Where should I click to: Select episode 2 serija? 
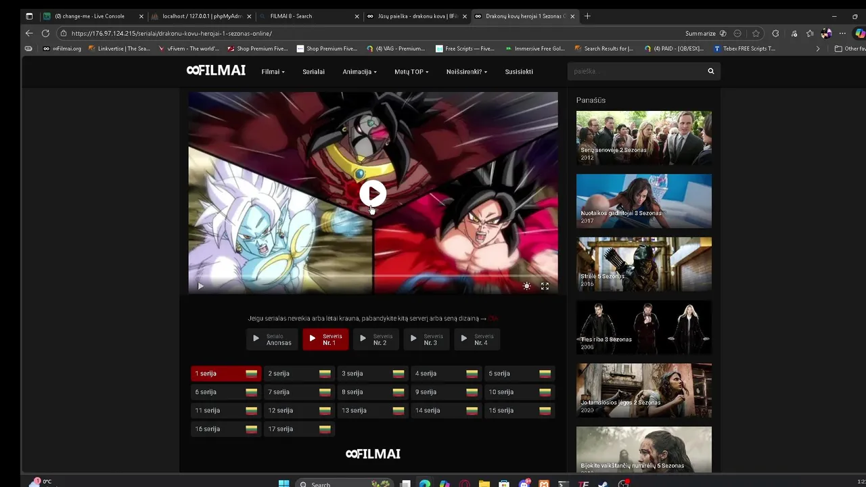[299, 373]
